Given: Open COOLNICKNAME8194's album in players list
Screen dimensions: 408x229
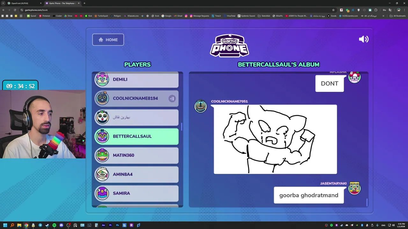Looking at the screenshot, I should (137, 98).
